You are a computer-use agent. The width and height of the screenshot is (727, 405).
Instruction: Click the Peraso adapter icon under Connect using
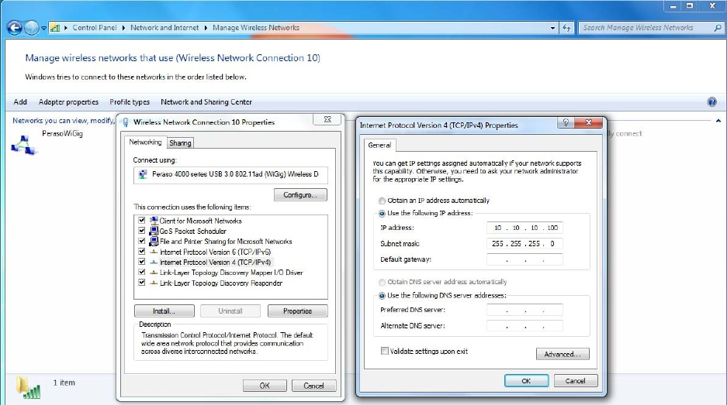[143, 174]
